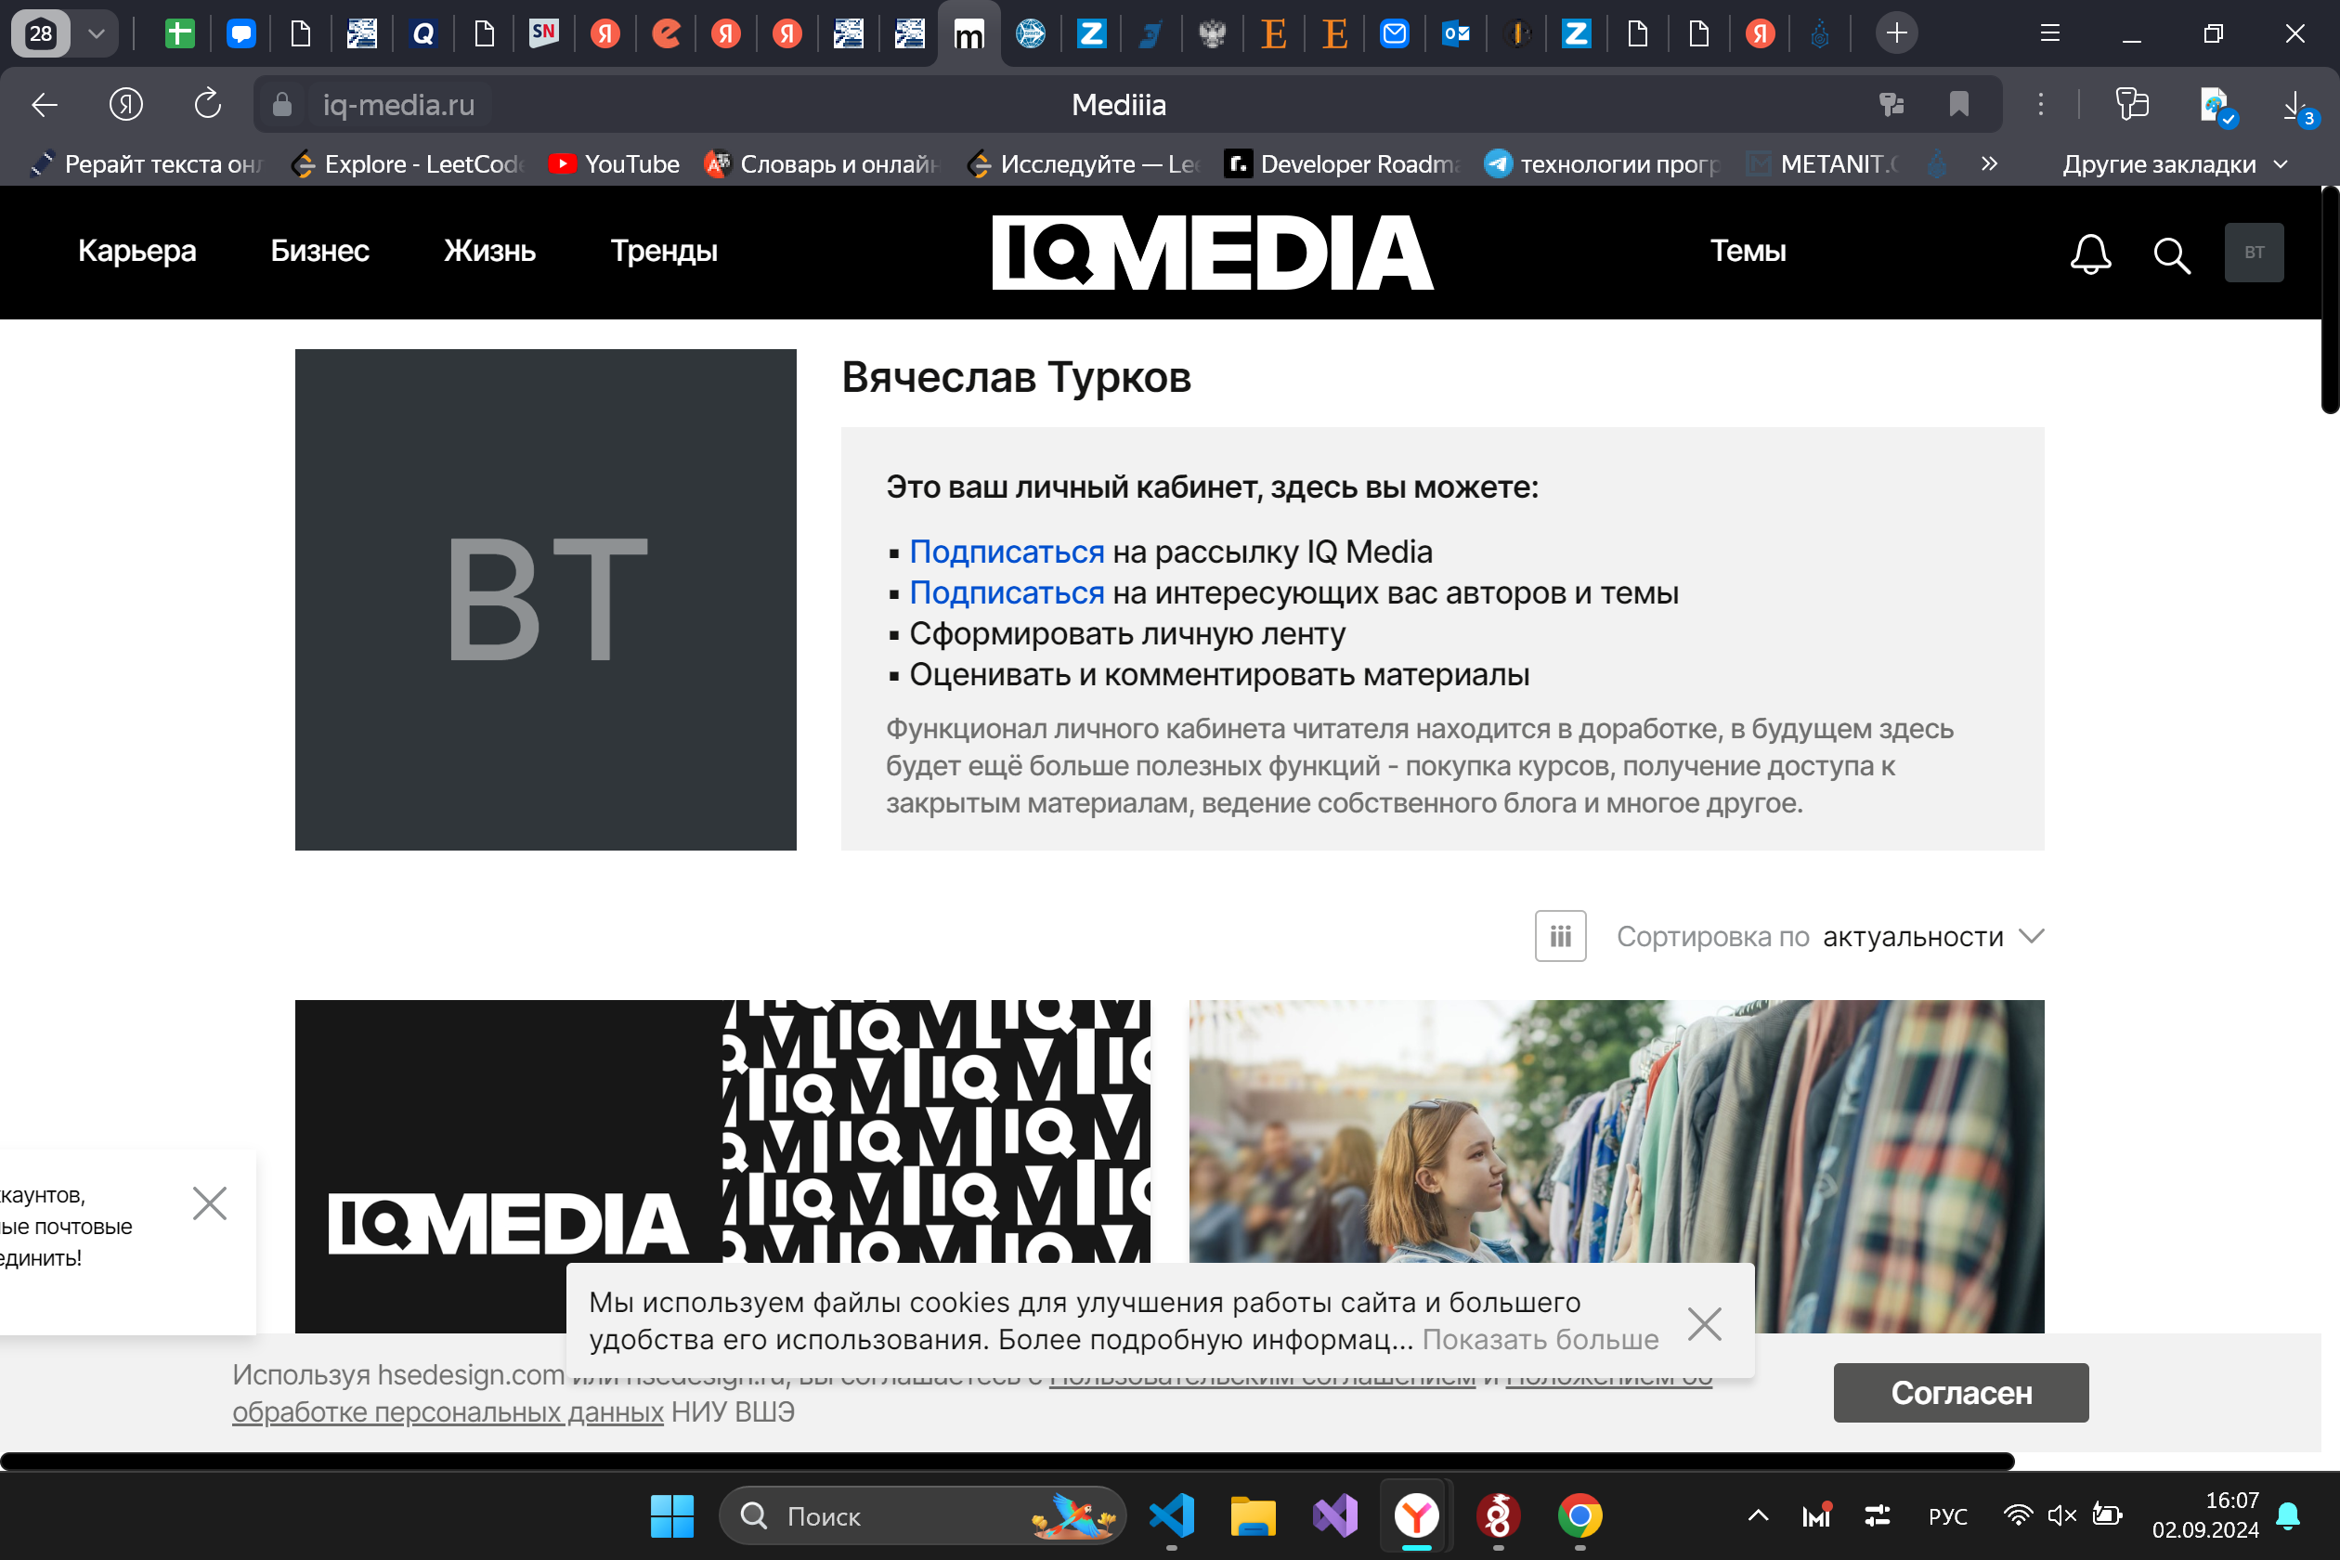Open технологии прогр Telegram bookmark
2340x1560 pixels.
1602,164
